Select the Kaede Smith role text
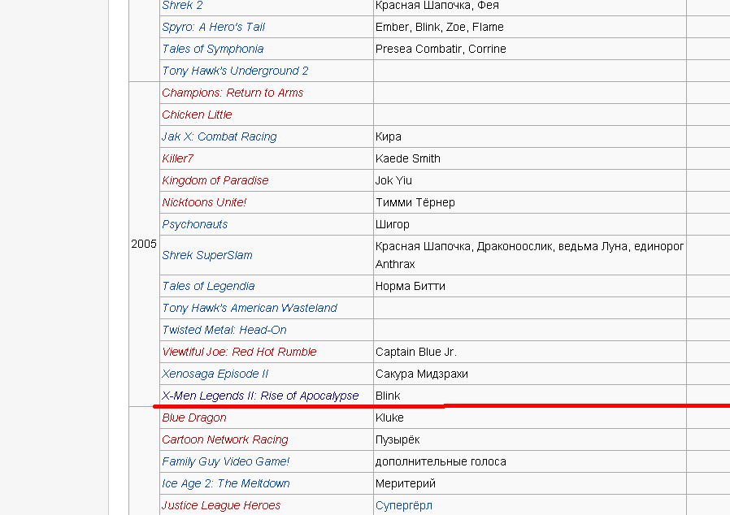This screenshot has height=515, width=730. [408, 158]
